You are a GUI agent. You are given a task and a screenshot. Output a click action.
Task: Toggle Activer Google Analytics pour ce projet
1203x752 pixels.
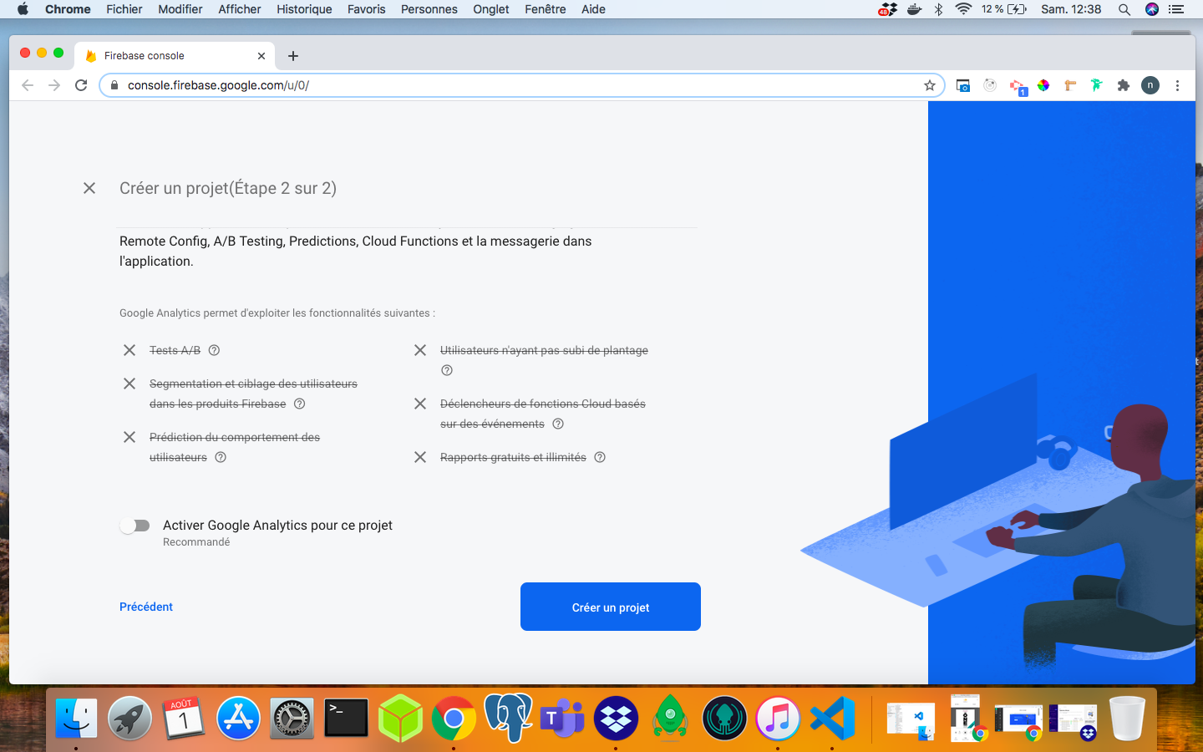tap(135, 526)
